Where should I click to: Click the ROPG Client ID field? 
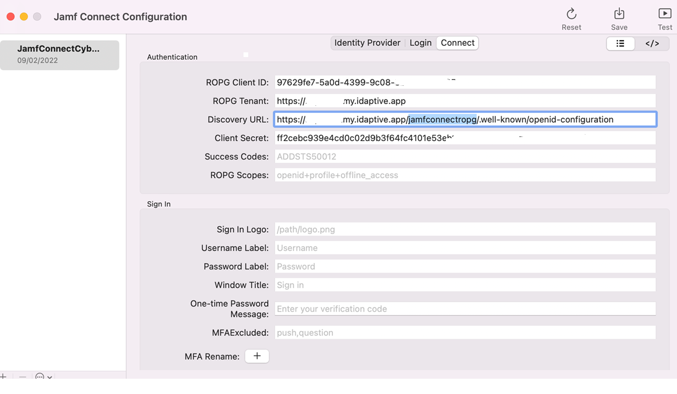pos(465,82)
